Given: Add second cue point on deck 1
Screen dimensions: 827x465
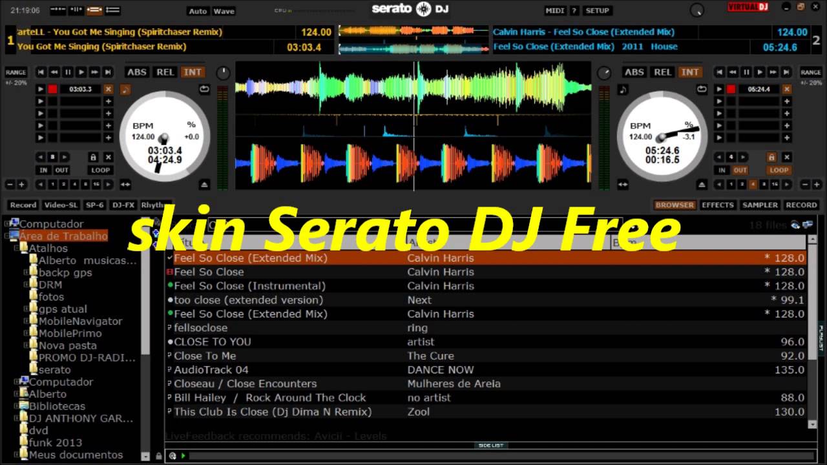Looking at the screenshot, I should pos(109,101).
